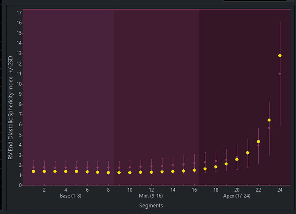The image size is (296, 214).
Task: Click the x-axis tick label '16'
Action: click(194, 190)
